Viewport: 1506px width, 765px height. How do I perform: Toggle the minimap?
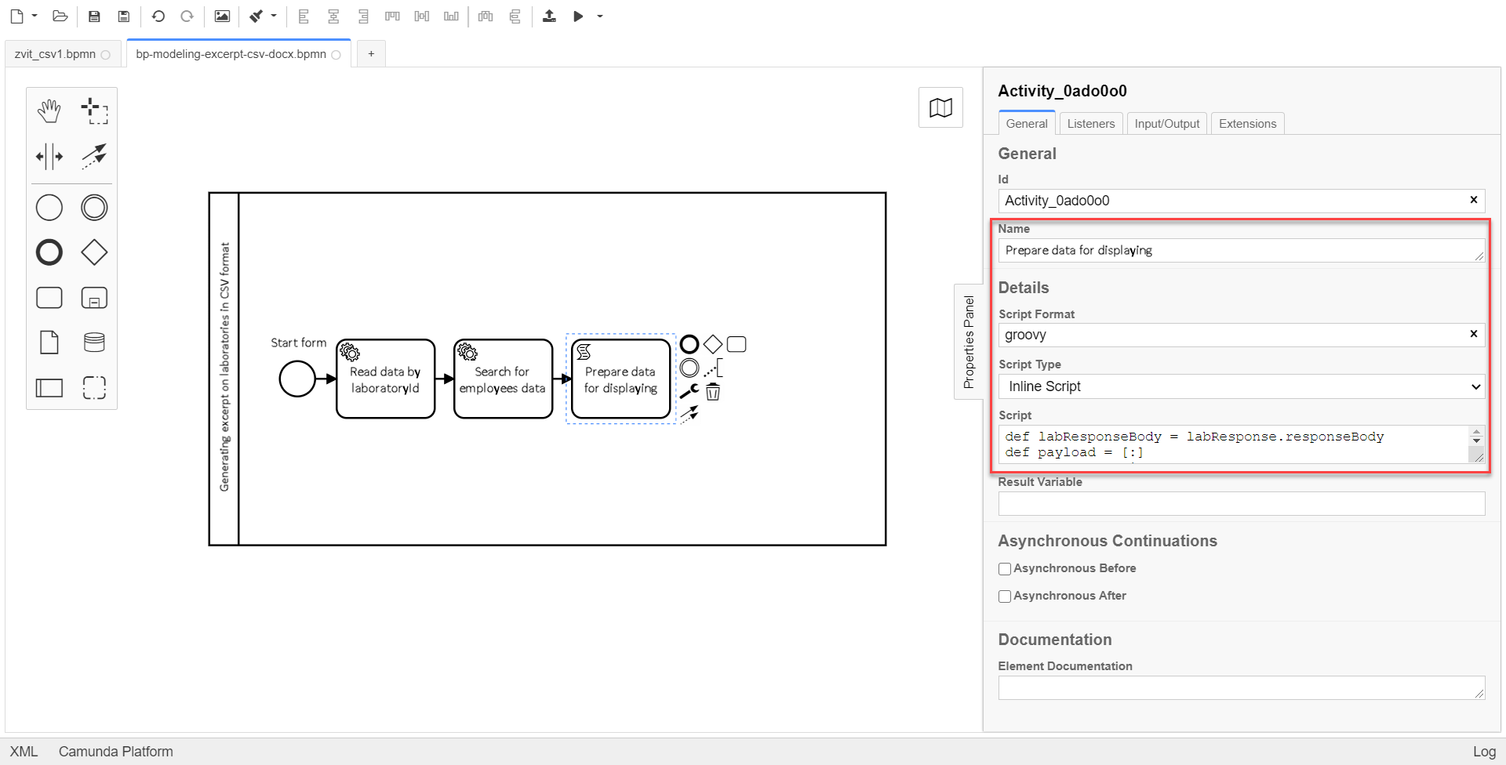point(940,107)
